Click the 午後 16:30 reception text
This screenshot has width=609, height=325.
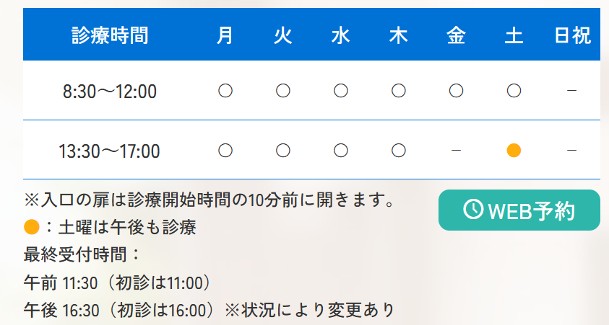[209, 310]
